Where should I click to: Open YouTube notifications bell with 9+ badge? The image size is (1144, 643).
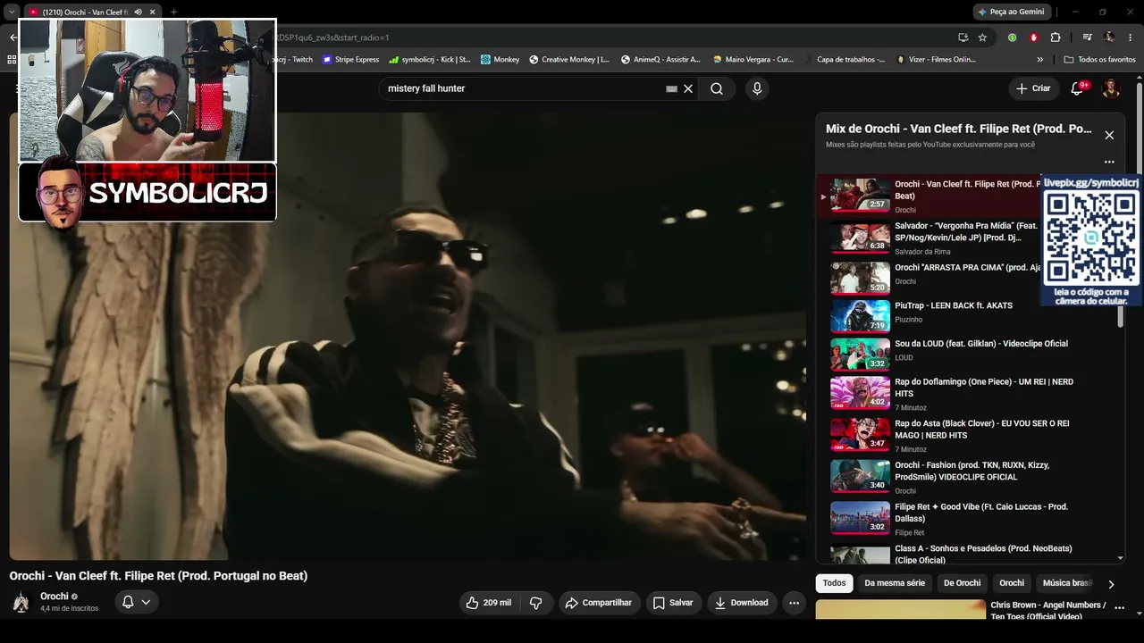coord(1077,88)
